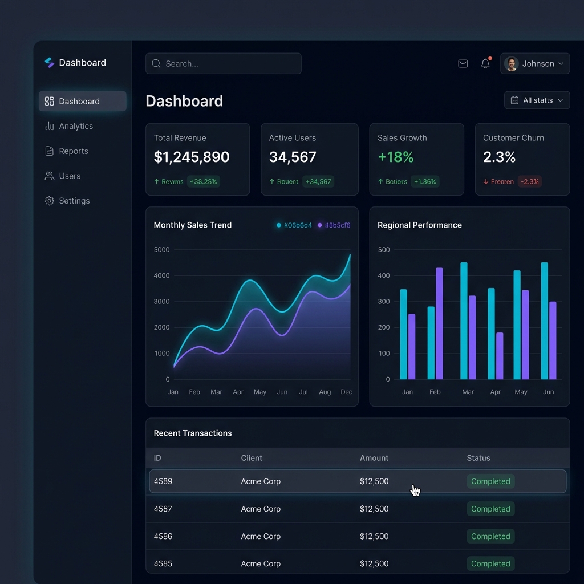Open the mail envelope icon in top bar
Screen dimensions: 584x584
(x=463, y=63)
